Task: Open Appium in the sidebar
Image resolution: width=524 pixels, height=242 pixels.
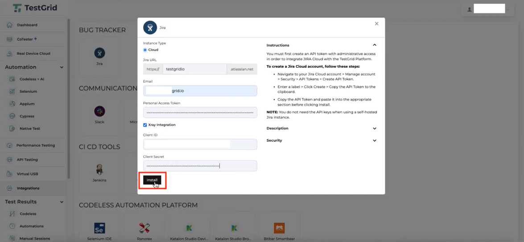Action: (x=27, y=104)
